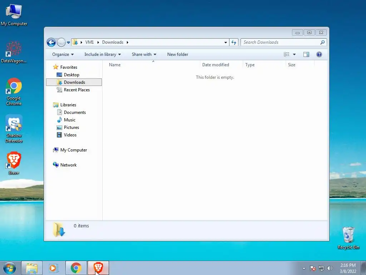Select Brave desktop shortcut
The height and width of the screenshot is (275, 366).
tap(14, 163)
